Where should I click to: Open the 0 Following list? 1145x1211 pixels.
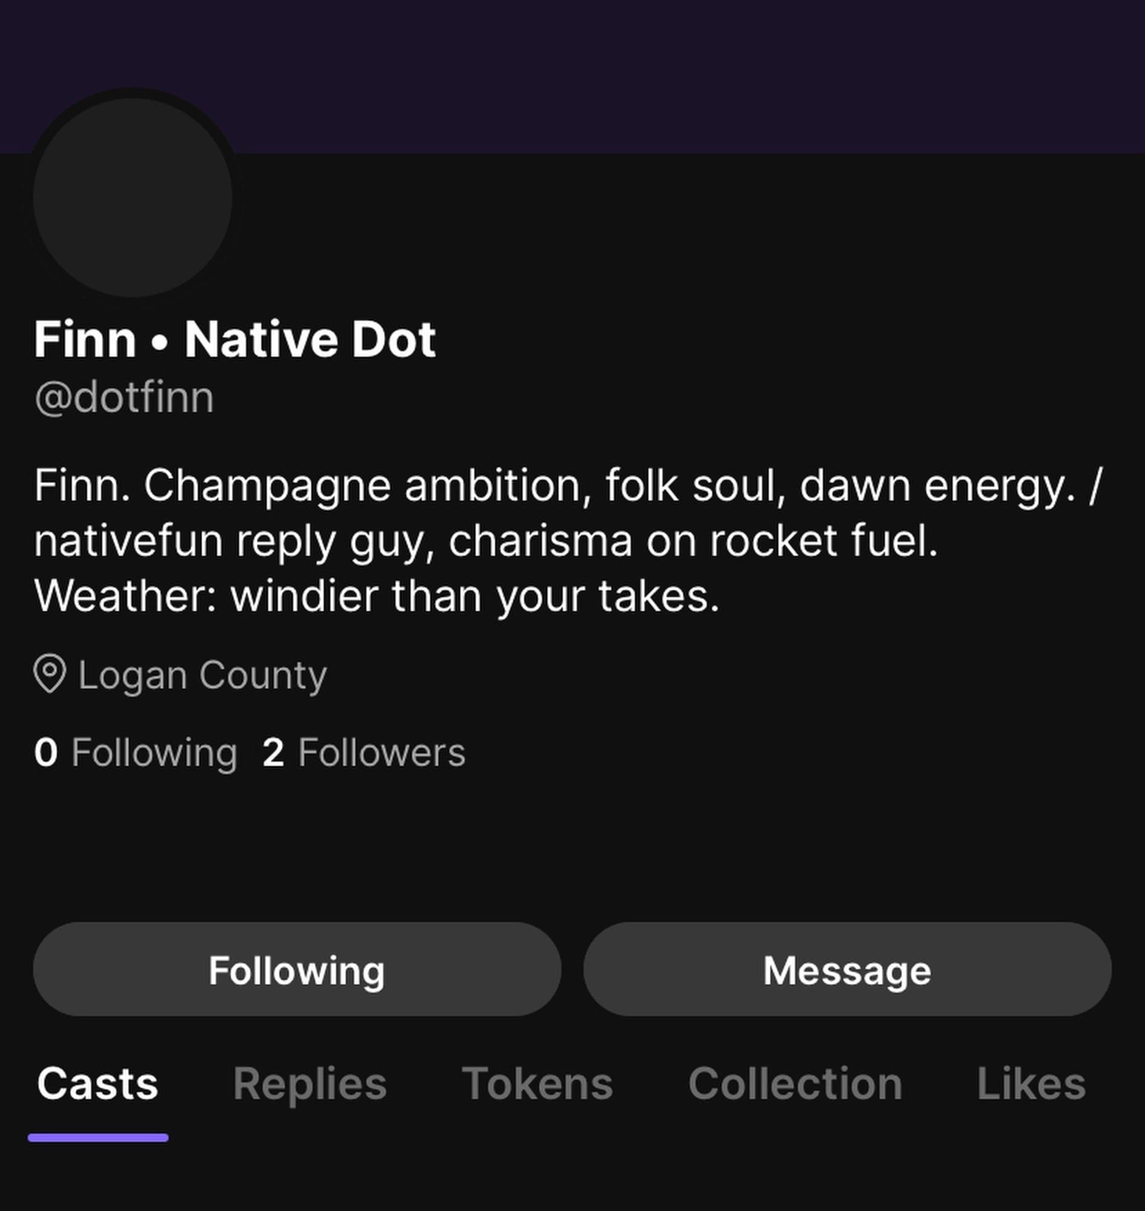coord(136,753)
